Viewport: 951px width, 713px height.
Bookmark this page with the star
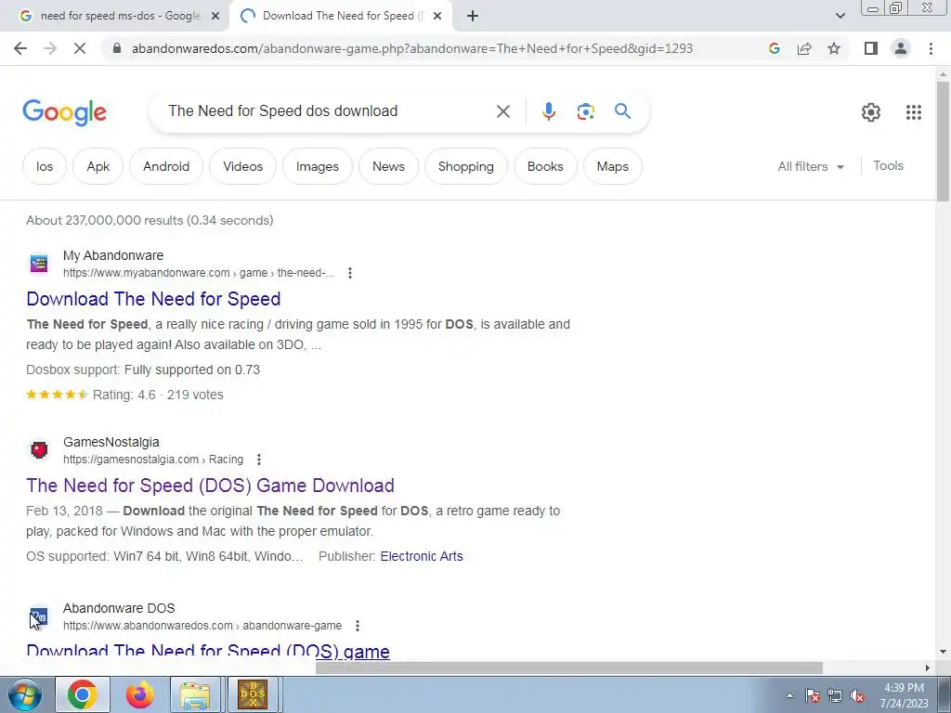pyautogui.click(x=834, y=48)
